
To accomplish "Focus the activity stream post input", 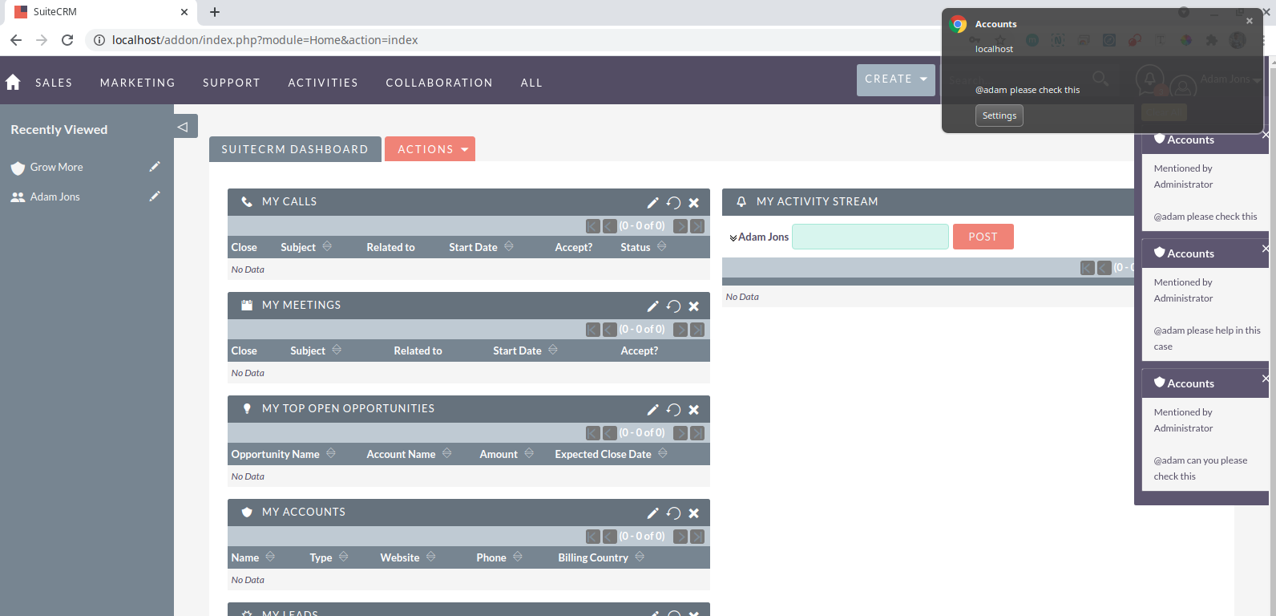I will point(870,237).
